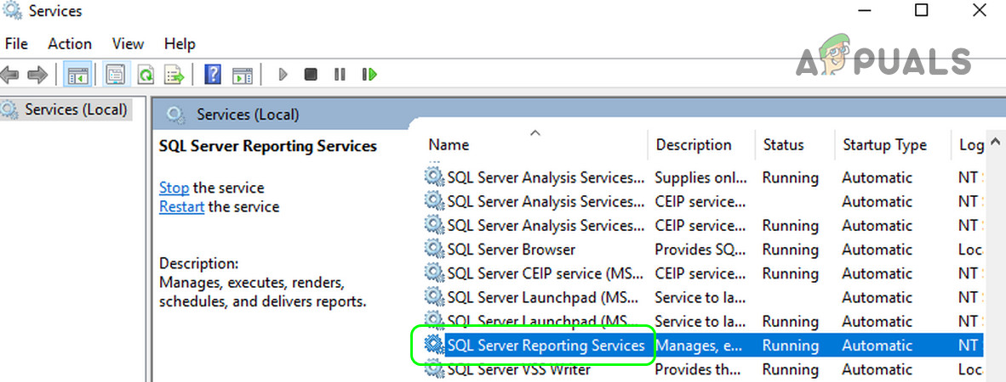Sort list by Startup Type column
1006x382 pixels.
click(x=884, y=145)
